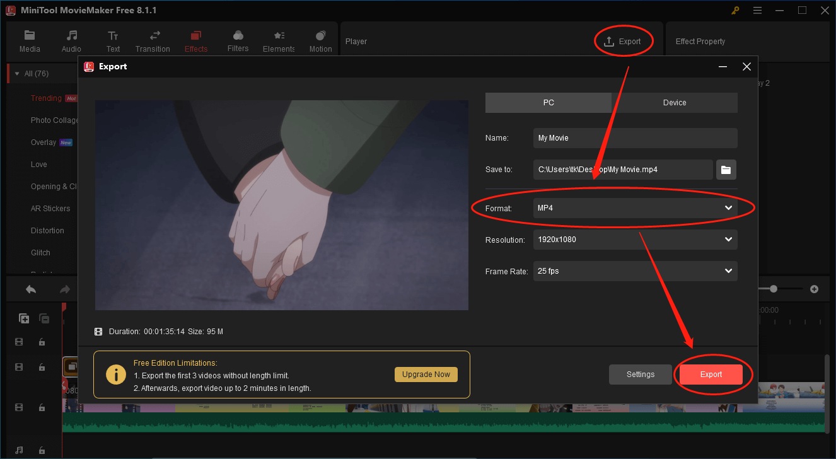Image resolution: width=836 pixels, height=459 pixels.
Task: Open the Resolution dropdown showing 1920x1080
Action: (x=635, y=240)
